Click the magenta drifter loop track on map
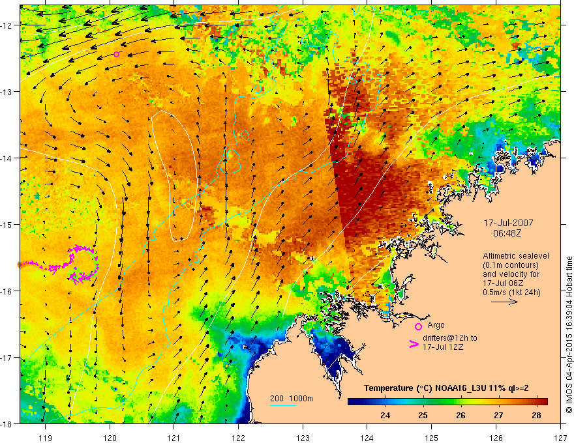Image resolution: width=574 pixels, height=443 pixels. (x=83, y=264)
